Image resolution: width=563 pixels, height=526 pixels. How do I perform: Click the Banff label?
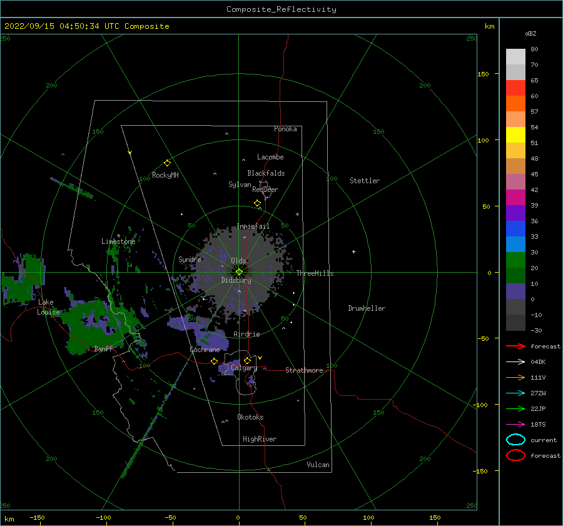(103, 348)
